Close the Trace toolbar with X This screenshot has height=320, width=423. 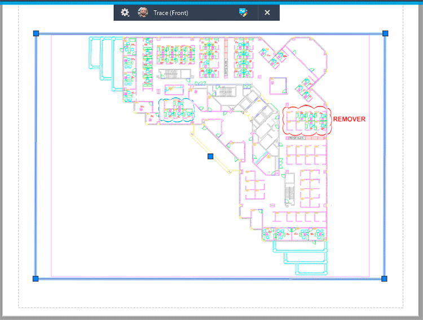click(x=267, y=12)
